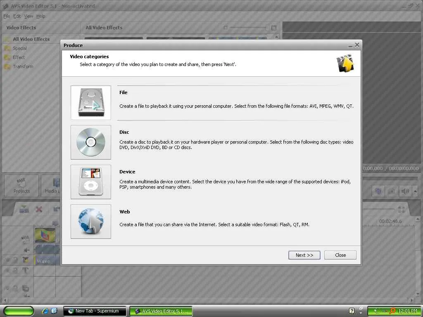
Task: Choose the Device iPod thumbnail
Action: (91, 182)
